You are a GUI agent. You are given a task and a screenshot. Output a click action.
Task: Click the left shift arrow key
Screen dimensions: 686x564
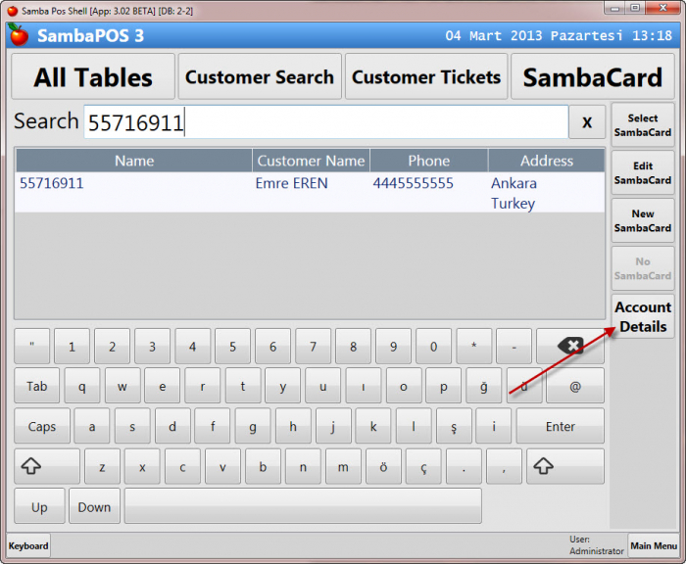[47, 467]
